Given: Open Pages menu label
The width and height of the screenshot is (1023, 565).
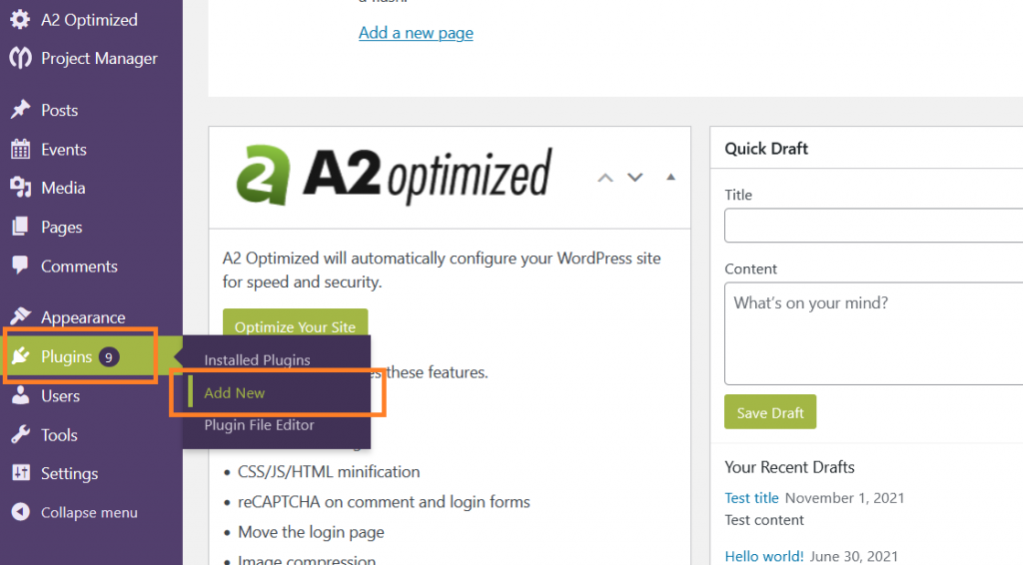Looking at the screenshot, I should click(61, 228).
